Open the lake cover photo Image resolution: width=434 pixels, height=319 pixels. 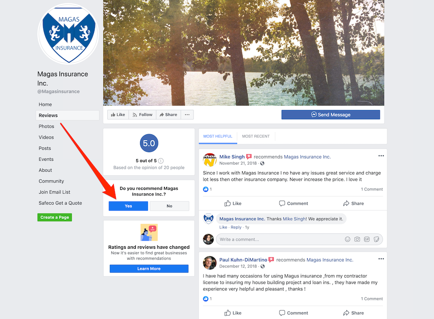coord(243,53)
